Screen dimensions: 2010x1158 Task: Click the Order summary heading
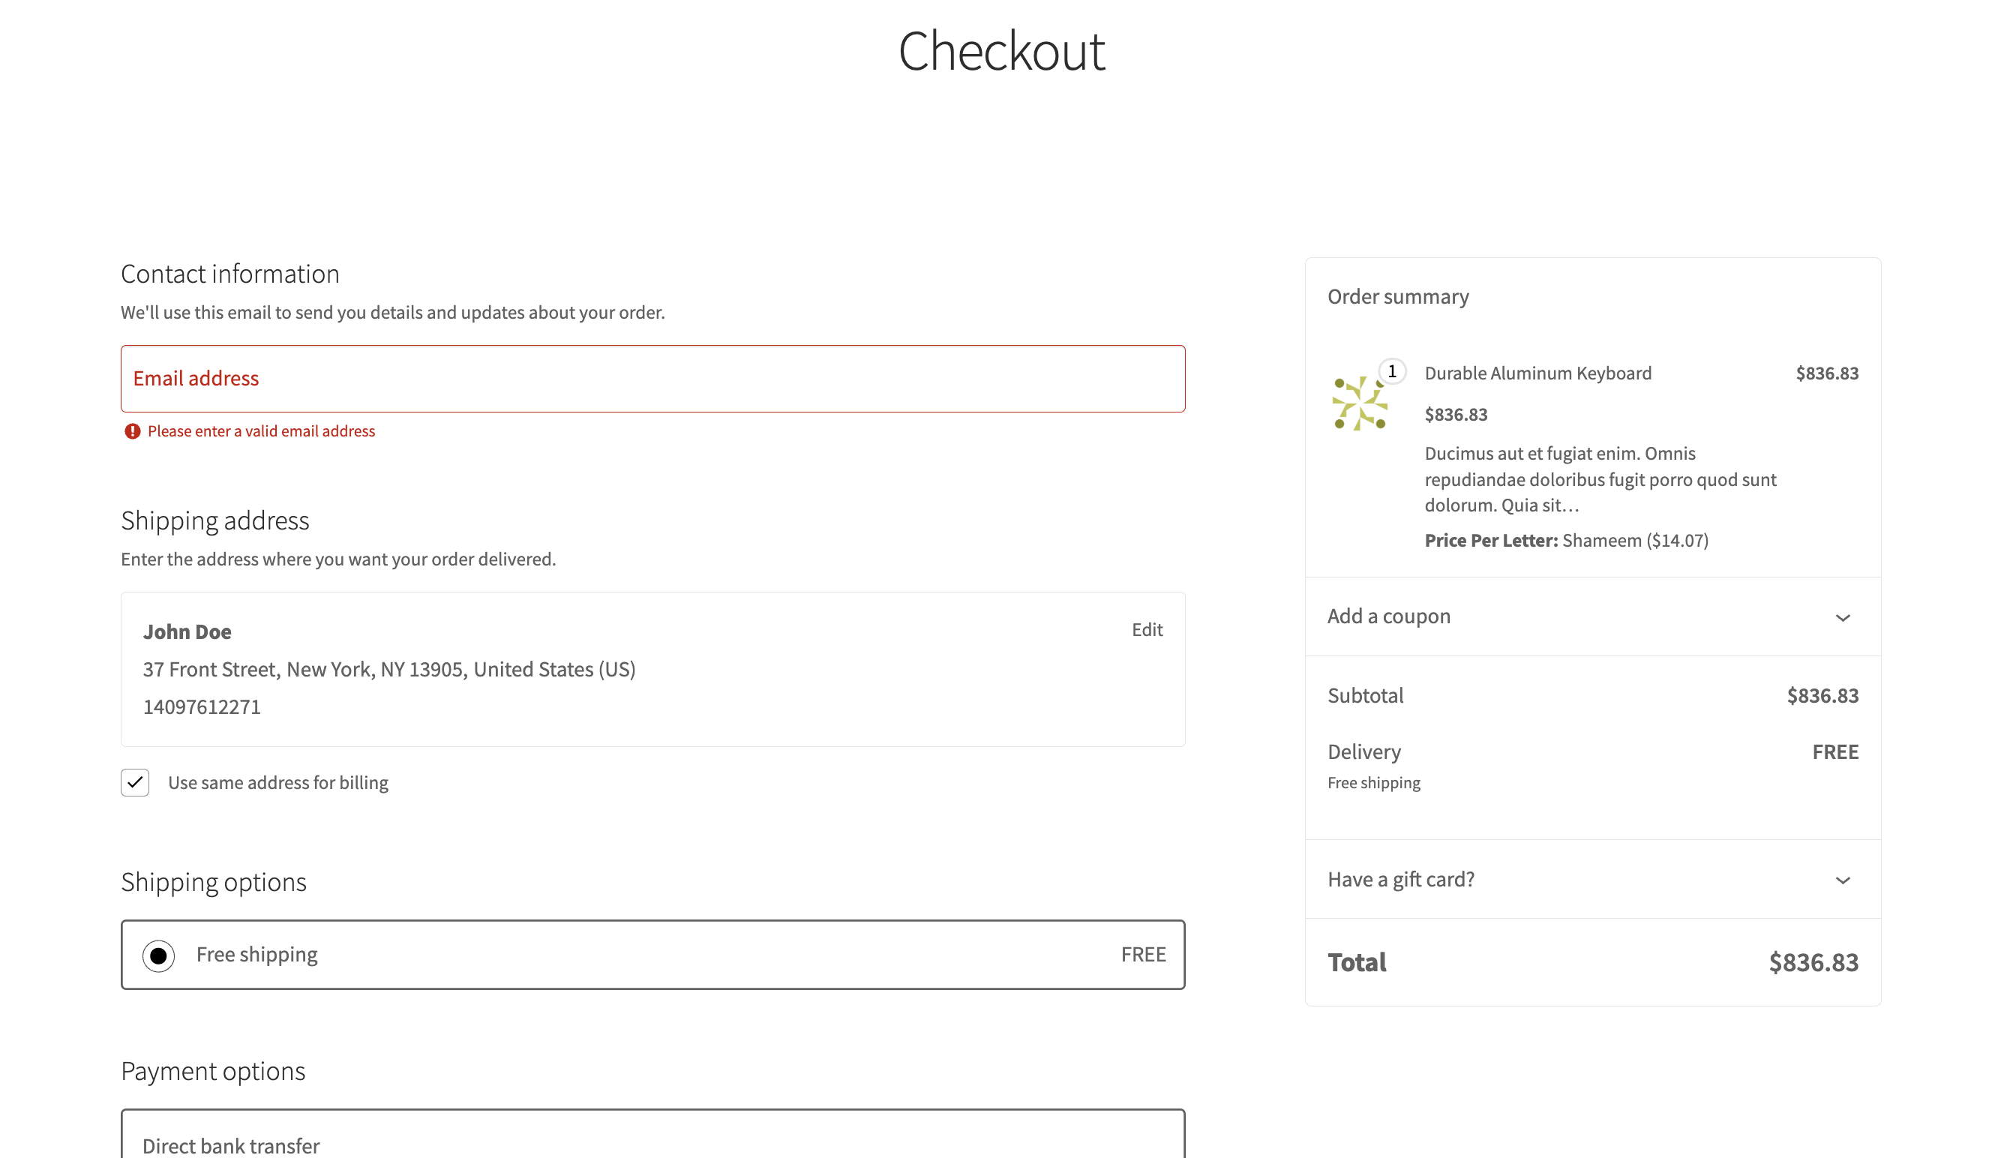1398,297
